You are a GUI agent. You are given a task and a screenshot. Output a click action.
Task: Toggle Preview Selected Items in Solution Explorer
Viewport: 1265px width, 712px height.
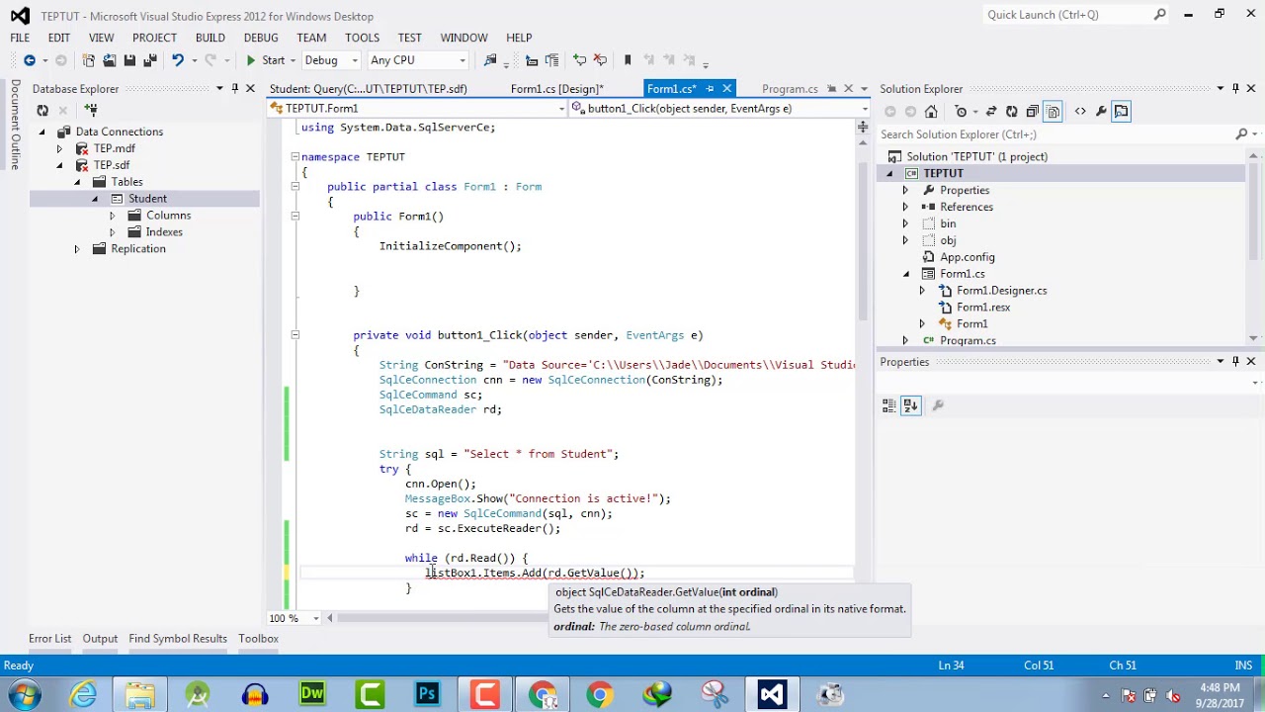1121,111
